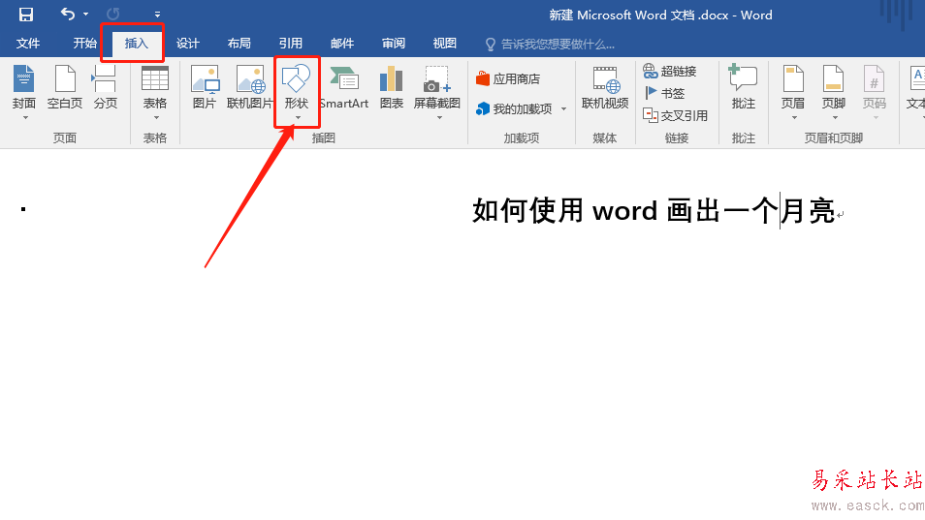Open the 形状 shapes gallery
Image resolution: width=925 pixels, height=520 pixels.
297,92
